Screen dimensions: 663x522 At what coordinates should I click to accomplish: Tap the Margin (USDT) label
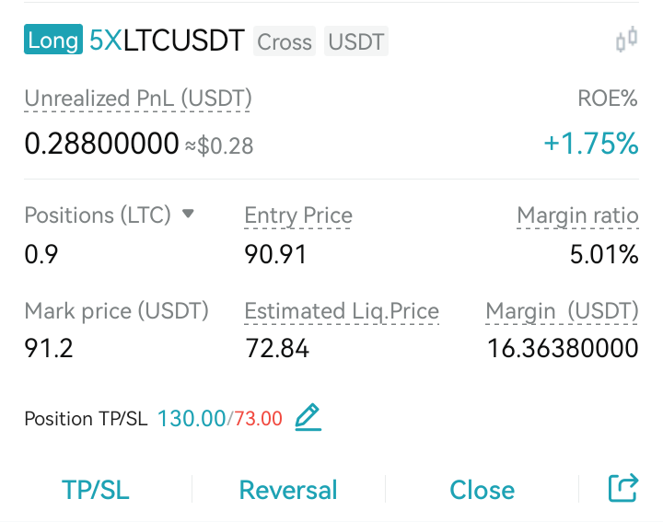click(562, 312)
